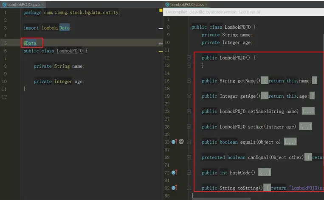
Task: Click the override gutter icon next to hashCode
Action: click(x=174, y=173)
